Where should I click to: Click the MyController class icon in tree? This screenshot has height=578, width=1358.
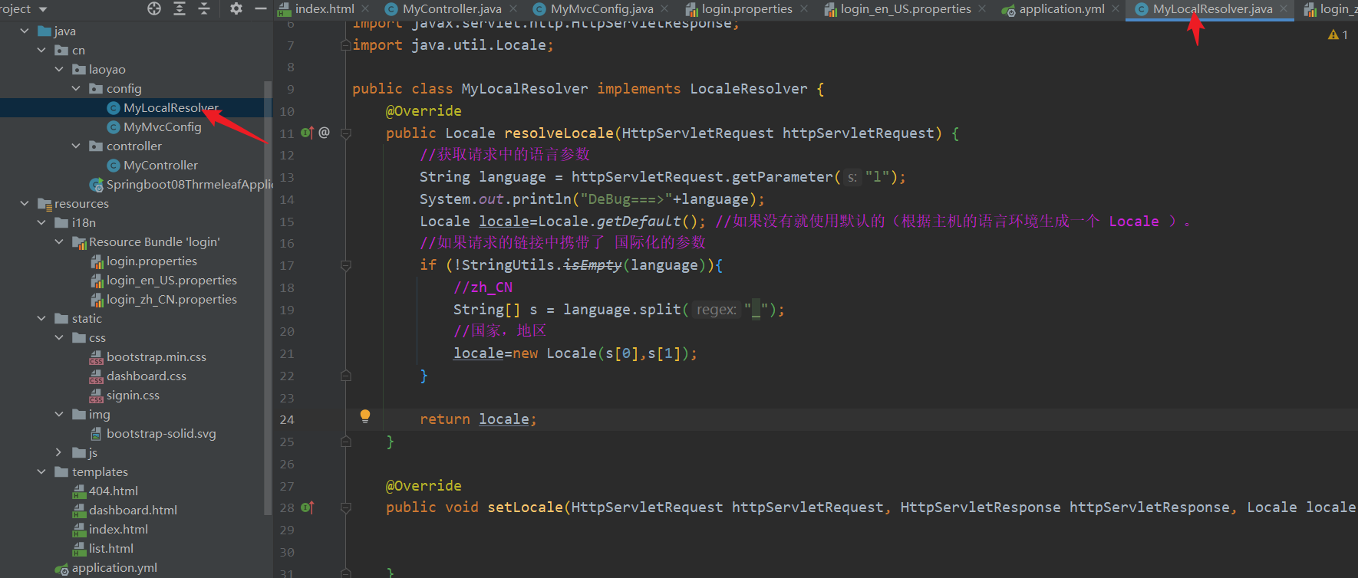(114, 166)
